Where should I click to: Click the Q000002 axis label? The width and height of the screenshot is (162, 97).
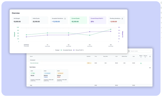pos(26,45)
